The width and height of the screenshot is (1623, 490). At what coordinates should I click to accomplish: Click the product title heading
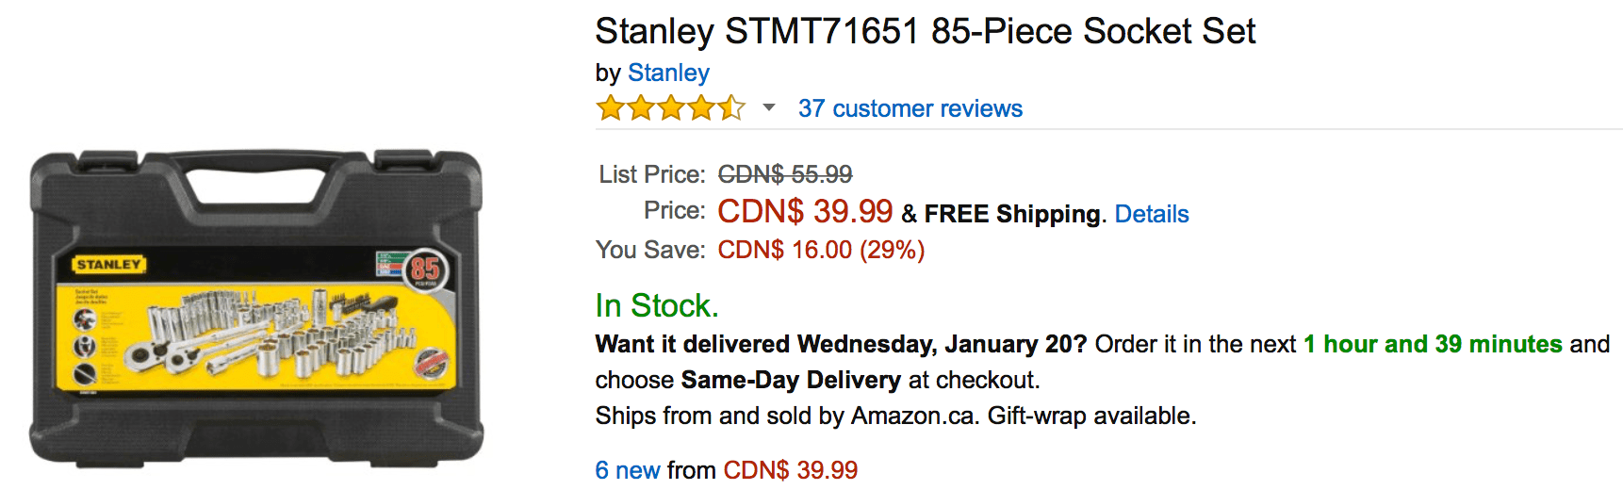tap(925, 31)
